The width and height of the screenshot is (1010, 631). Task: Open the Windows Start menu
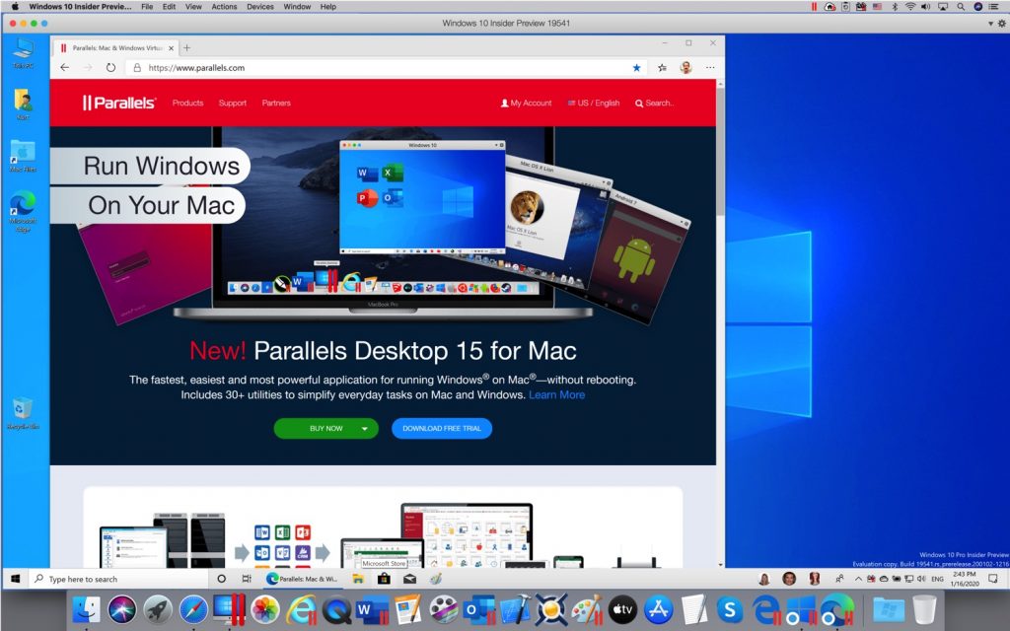pyautogui.click(x=14, y=578)
